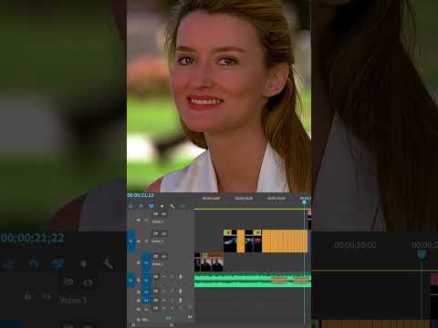Image resolution: width=438 pixels, height=328 pixels.
Task: Lock the Video 2 track
Action: coord(139,241)
